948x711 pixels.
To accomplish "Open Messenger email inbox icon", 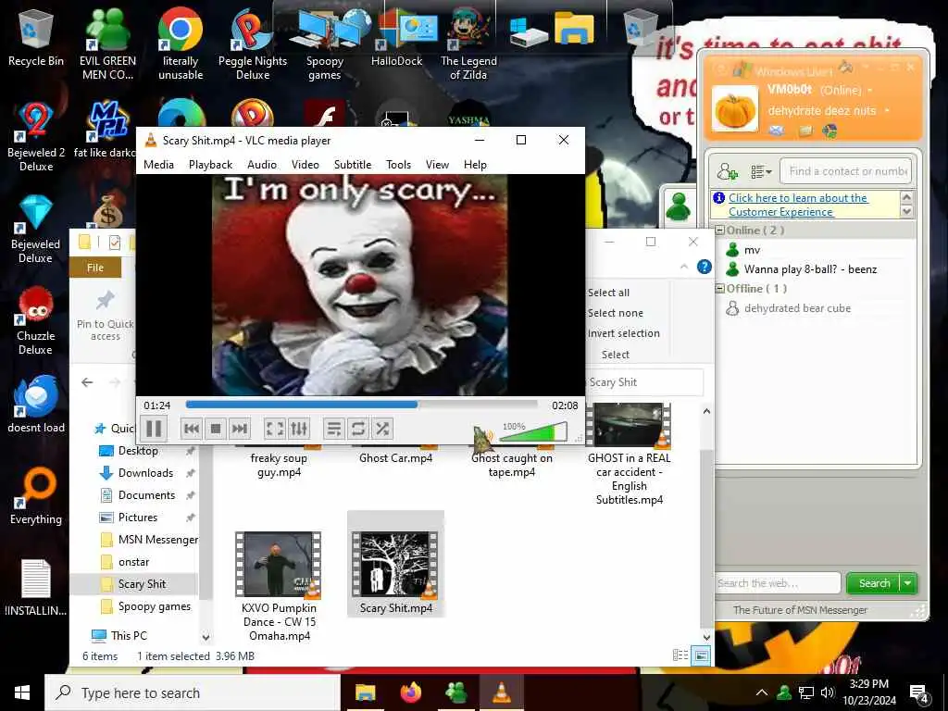I will pyautogui.click(x=777, y=131).
